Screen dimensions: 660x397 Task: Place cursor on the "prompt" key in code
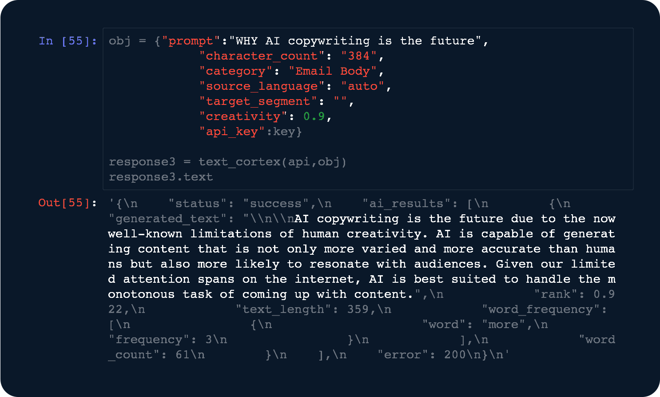[191, 41]
